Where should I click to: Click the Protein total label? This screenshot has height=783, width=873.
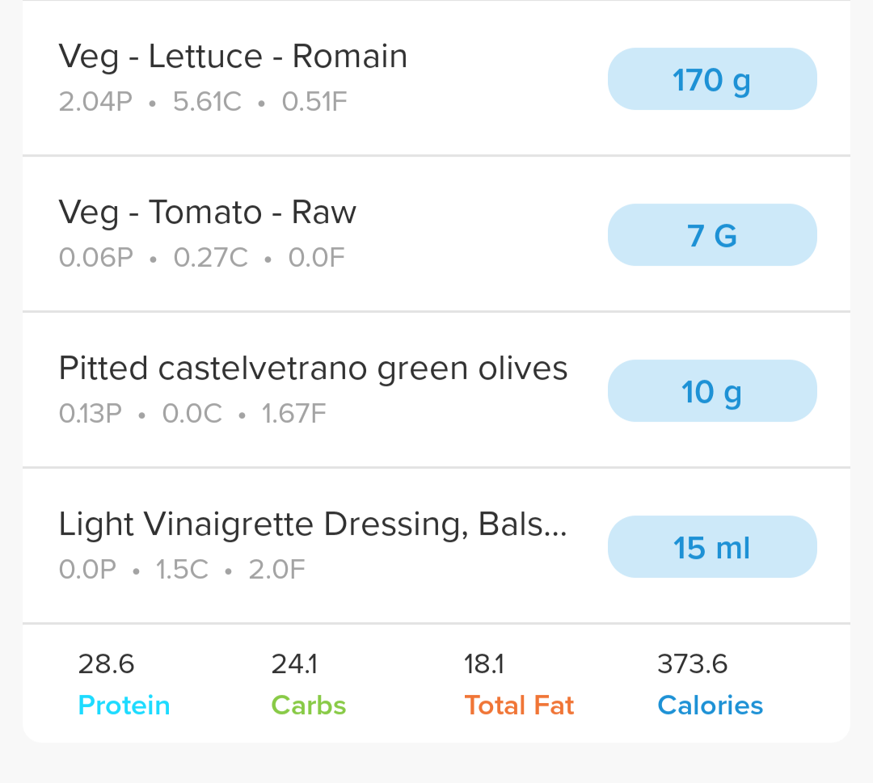click(124, 705)
